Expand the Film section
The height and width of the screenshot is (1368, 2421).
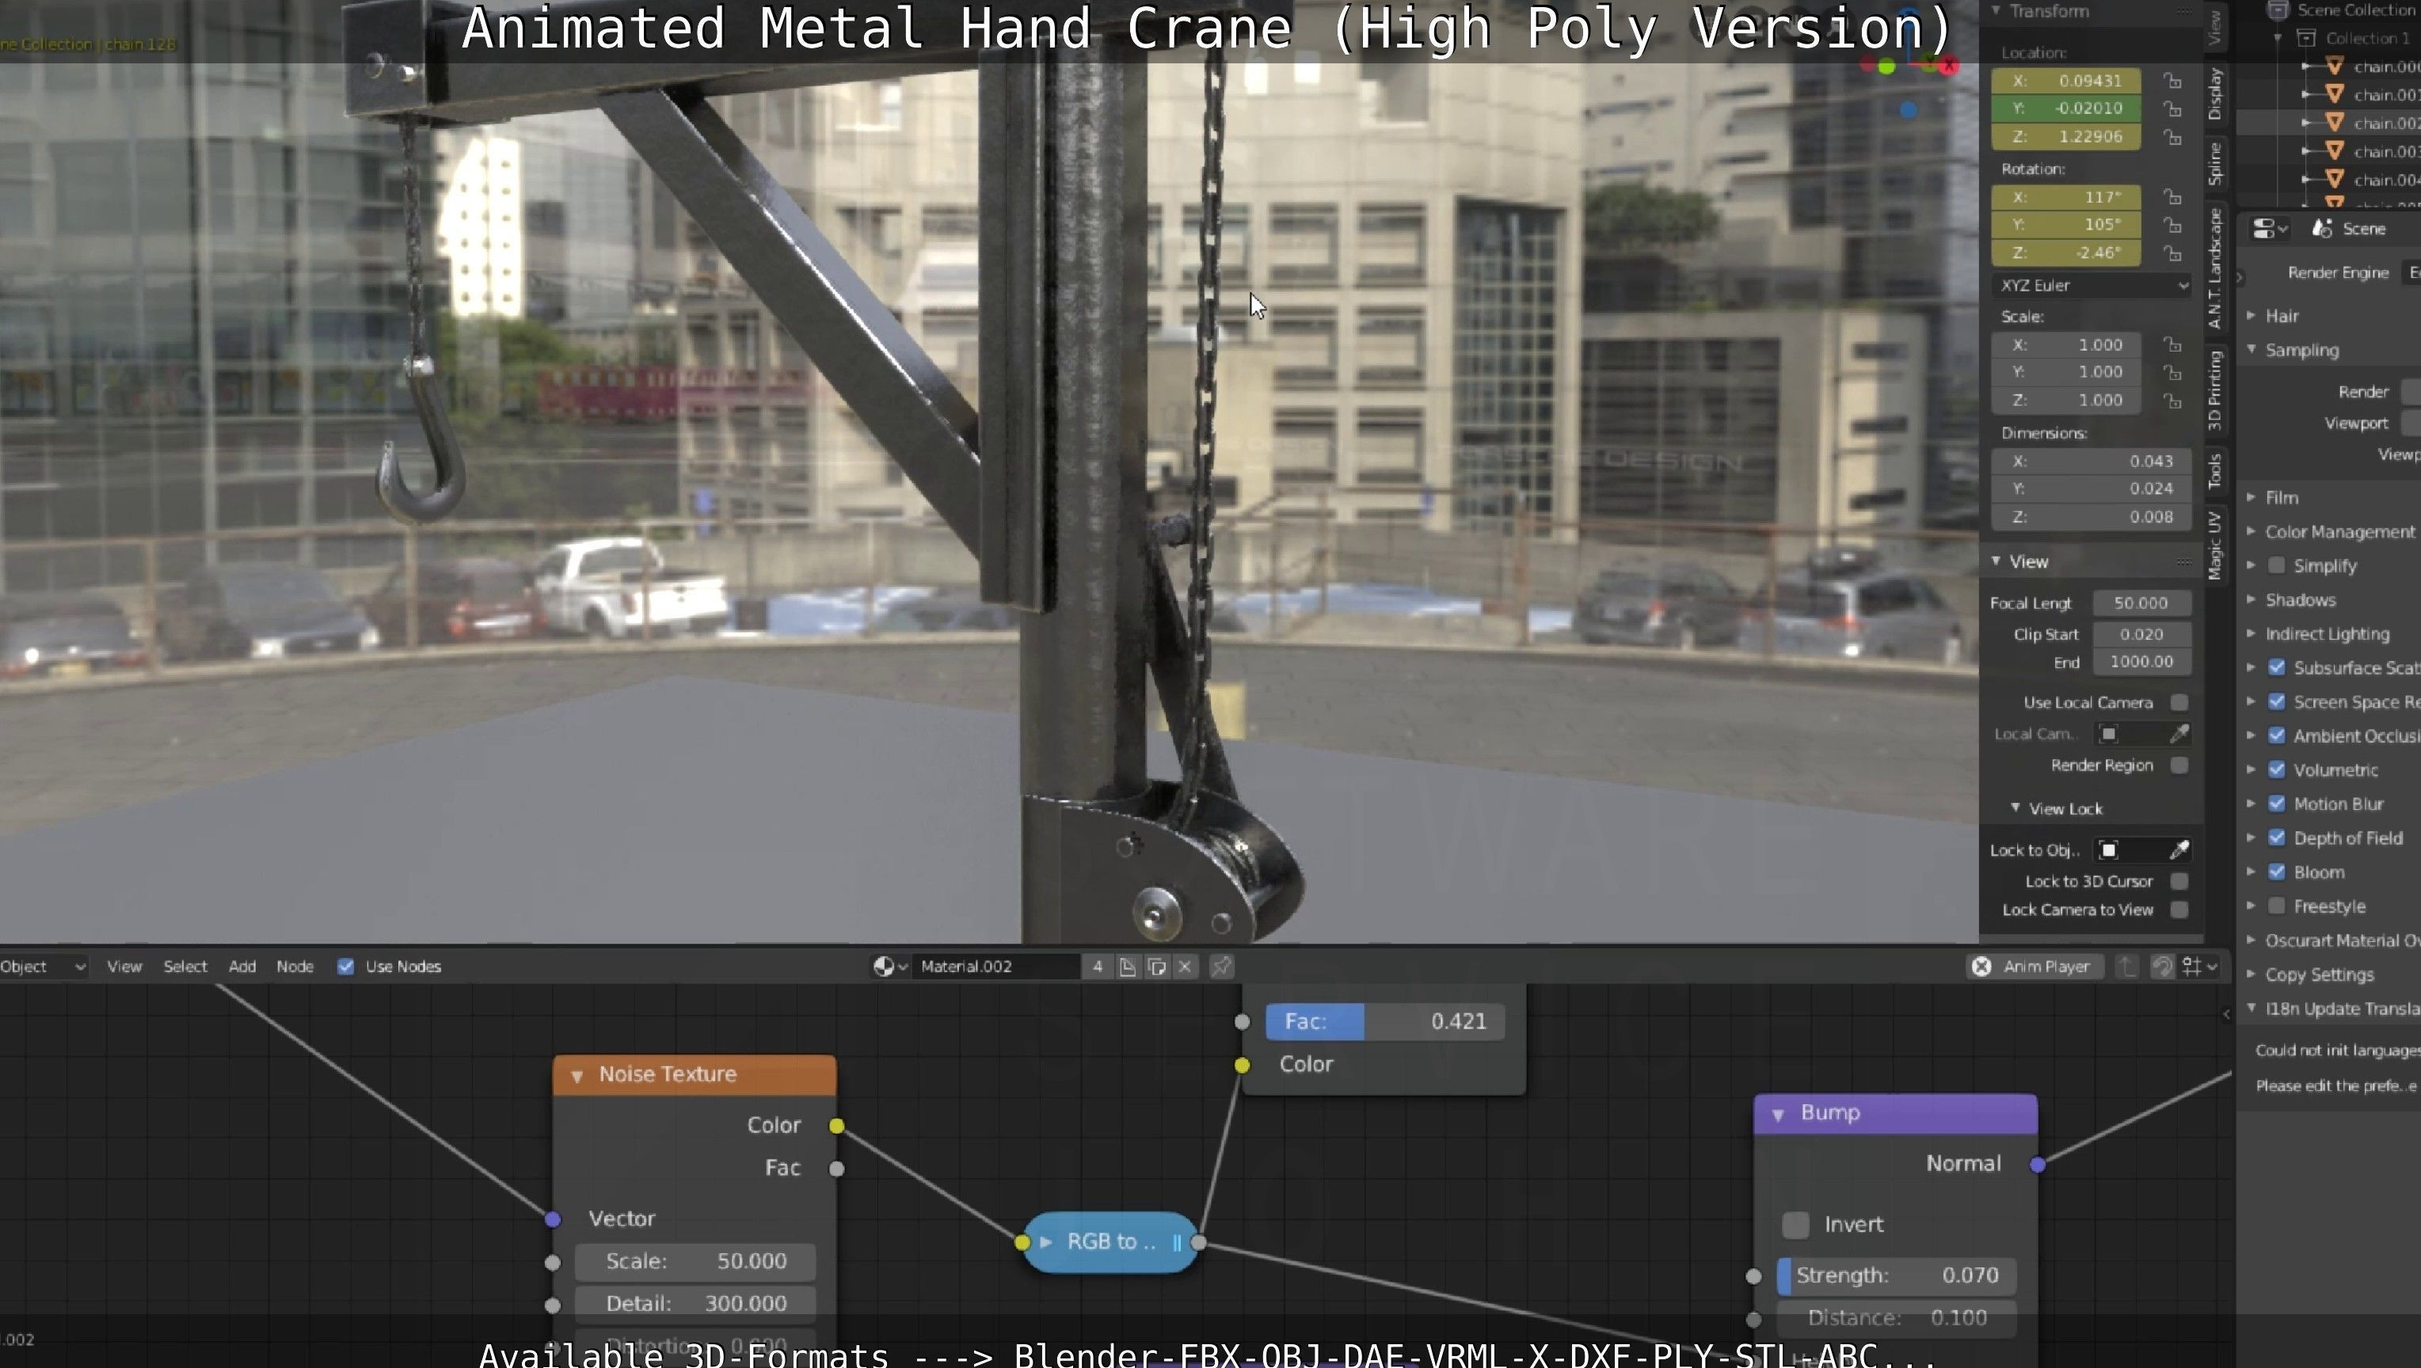pyautogui.click(x=2251, y=497)
